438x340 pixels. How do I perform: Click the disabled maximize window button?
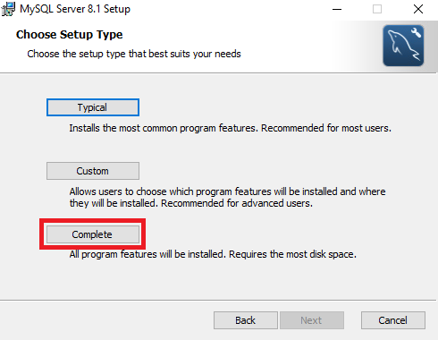377,9
